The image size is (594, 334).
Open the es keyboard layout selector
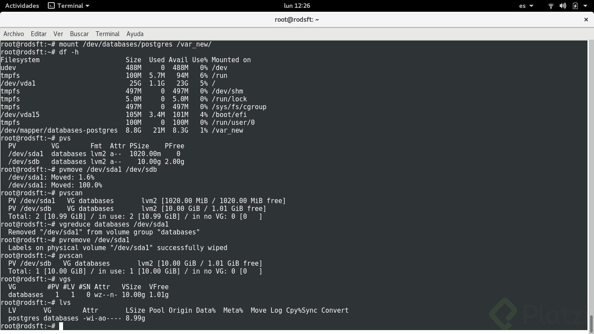[x=526, y=6]
